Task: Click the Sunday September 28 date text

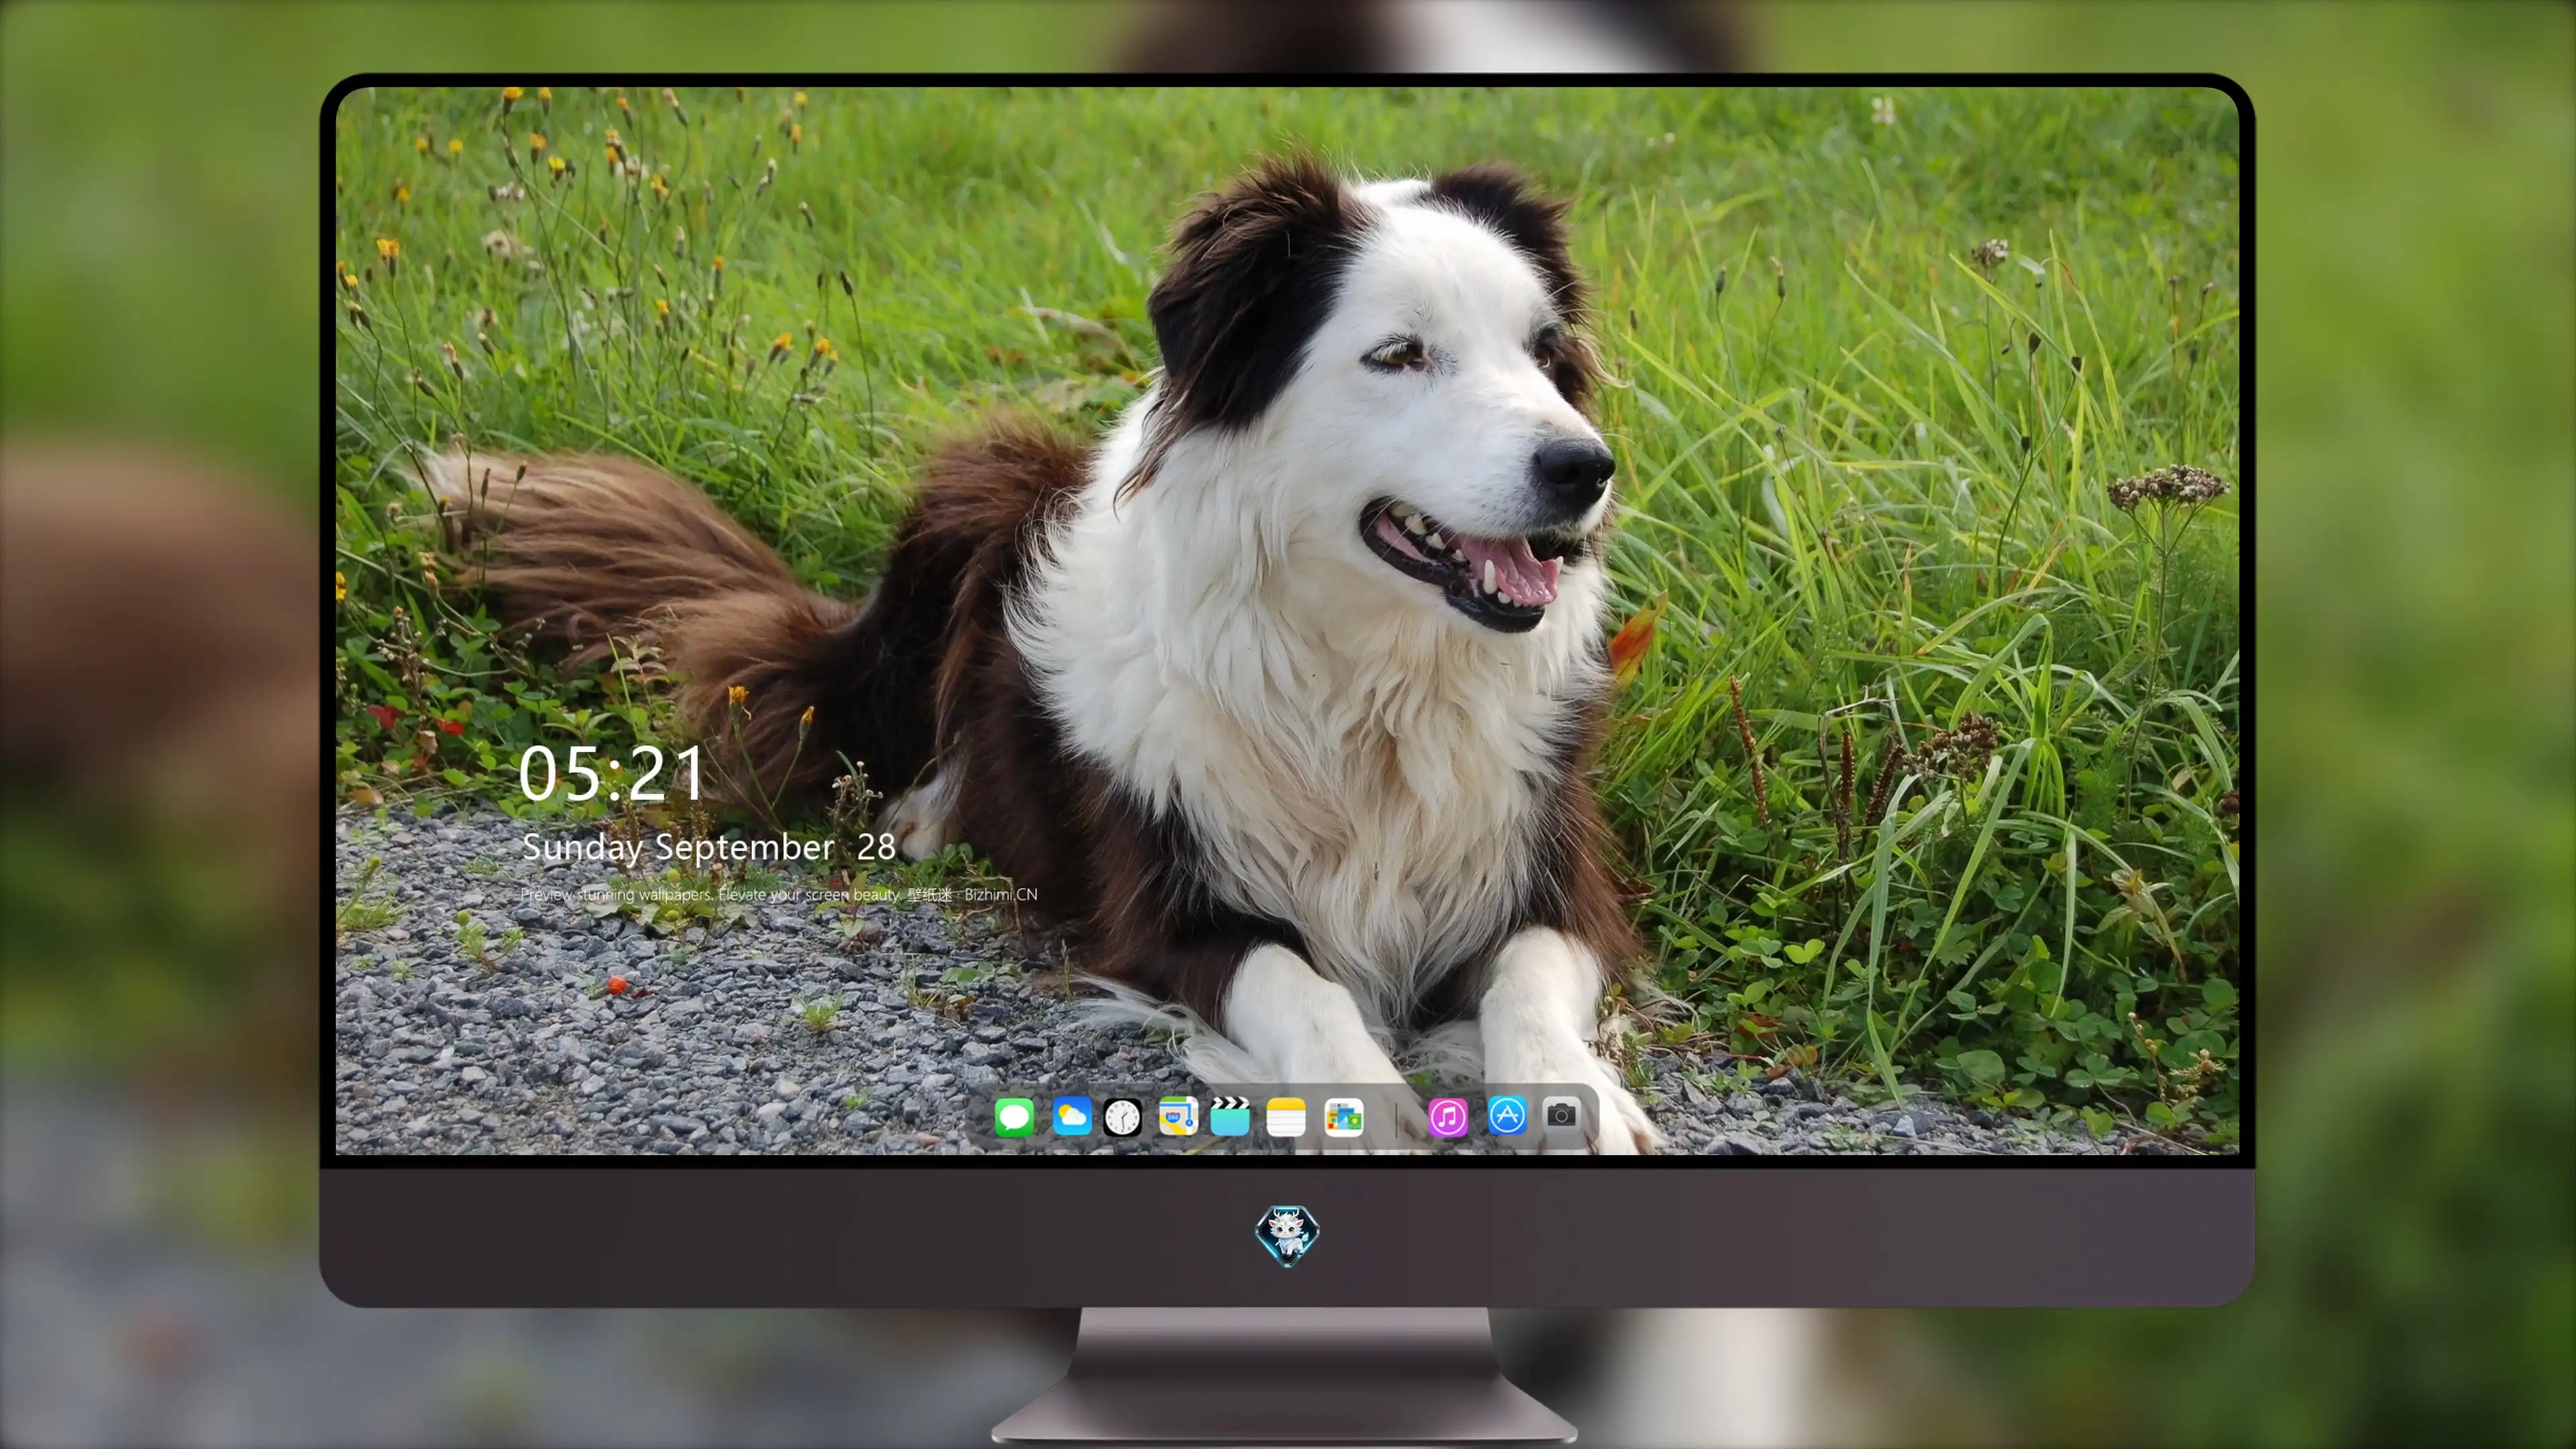Action: click(x=708, y=847)
